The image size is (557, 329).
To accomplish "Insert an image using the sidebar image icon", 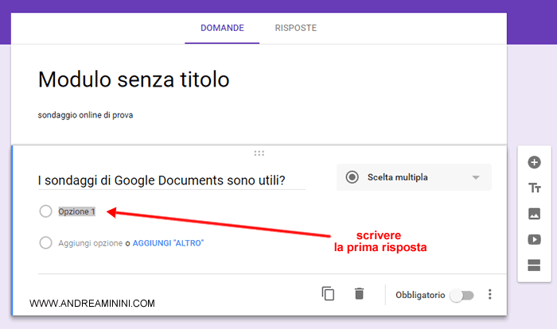I will point(534,214).
